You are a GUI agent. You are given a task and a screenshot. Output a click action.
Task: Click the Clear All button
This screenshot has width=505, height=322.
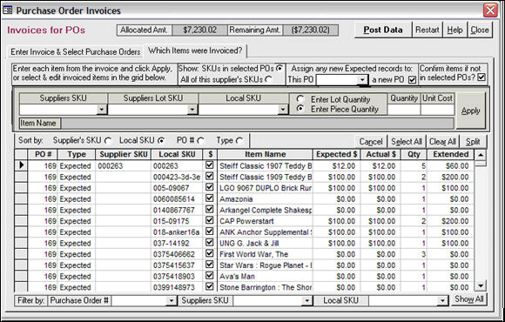pyautogui.click(x=442, y=142)
